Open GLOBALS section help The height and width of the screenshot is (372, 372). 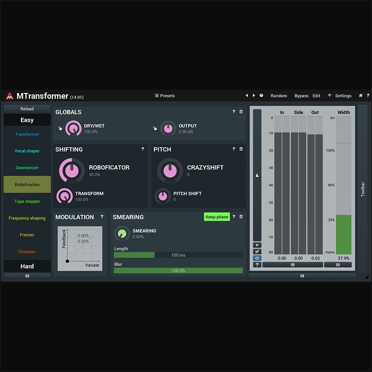(x=234, y=112)
